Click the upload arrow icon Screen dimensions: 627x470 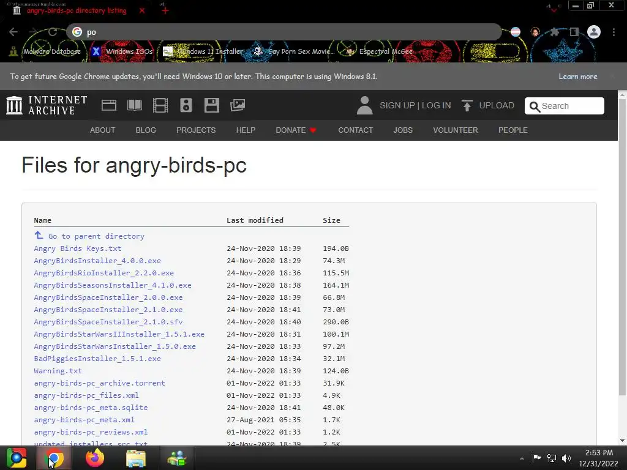[x=467, y=105]
